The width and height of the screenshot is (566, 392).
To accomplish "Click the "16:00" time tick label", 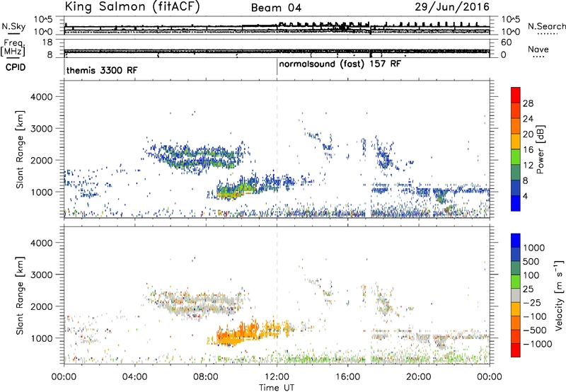I will click(x=347, y=377).
